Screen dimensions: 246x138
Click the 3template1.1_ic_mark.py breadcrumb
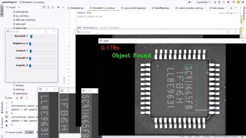(x=32, y=2)
